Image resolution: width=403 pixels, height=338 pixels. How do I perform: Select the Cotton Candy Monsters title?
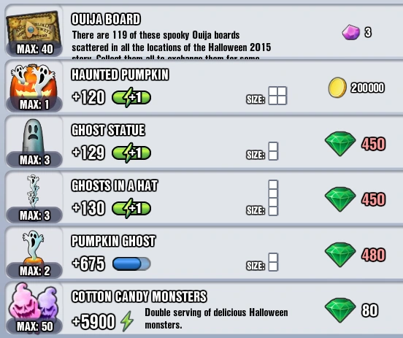(x=139, y=296)
